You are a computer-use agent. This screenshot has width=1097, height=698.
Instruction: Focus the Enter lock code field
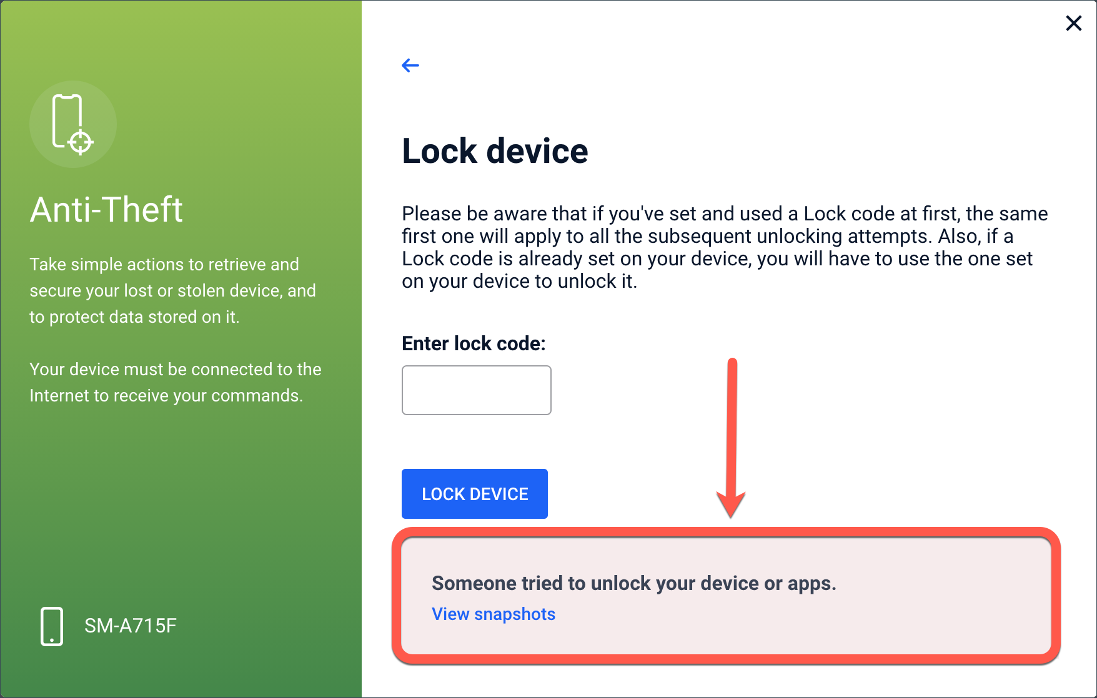pos(476,390)
